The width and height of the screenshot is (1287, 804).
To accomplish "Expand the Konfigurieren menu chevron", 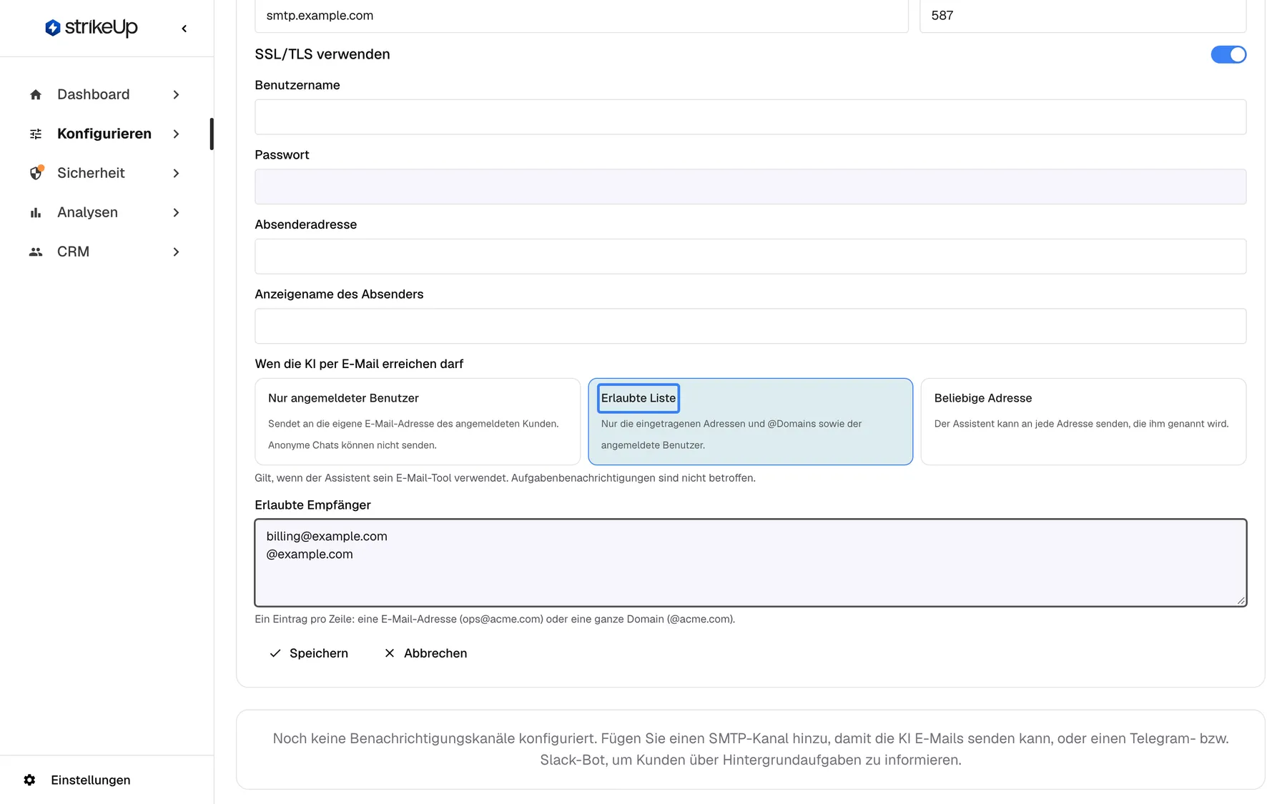I will coord(176,134).
